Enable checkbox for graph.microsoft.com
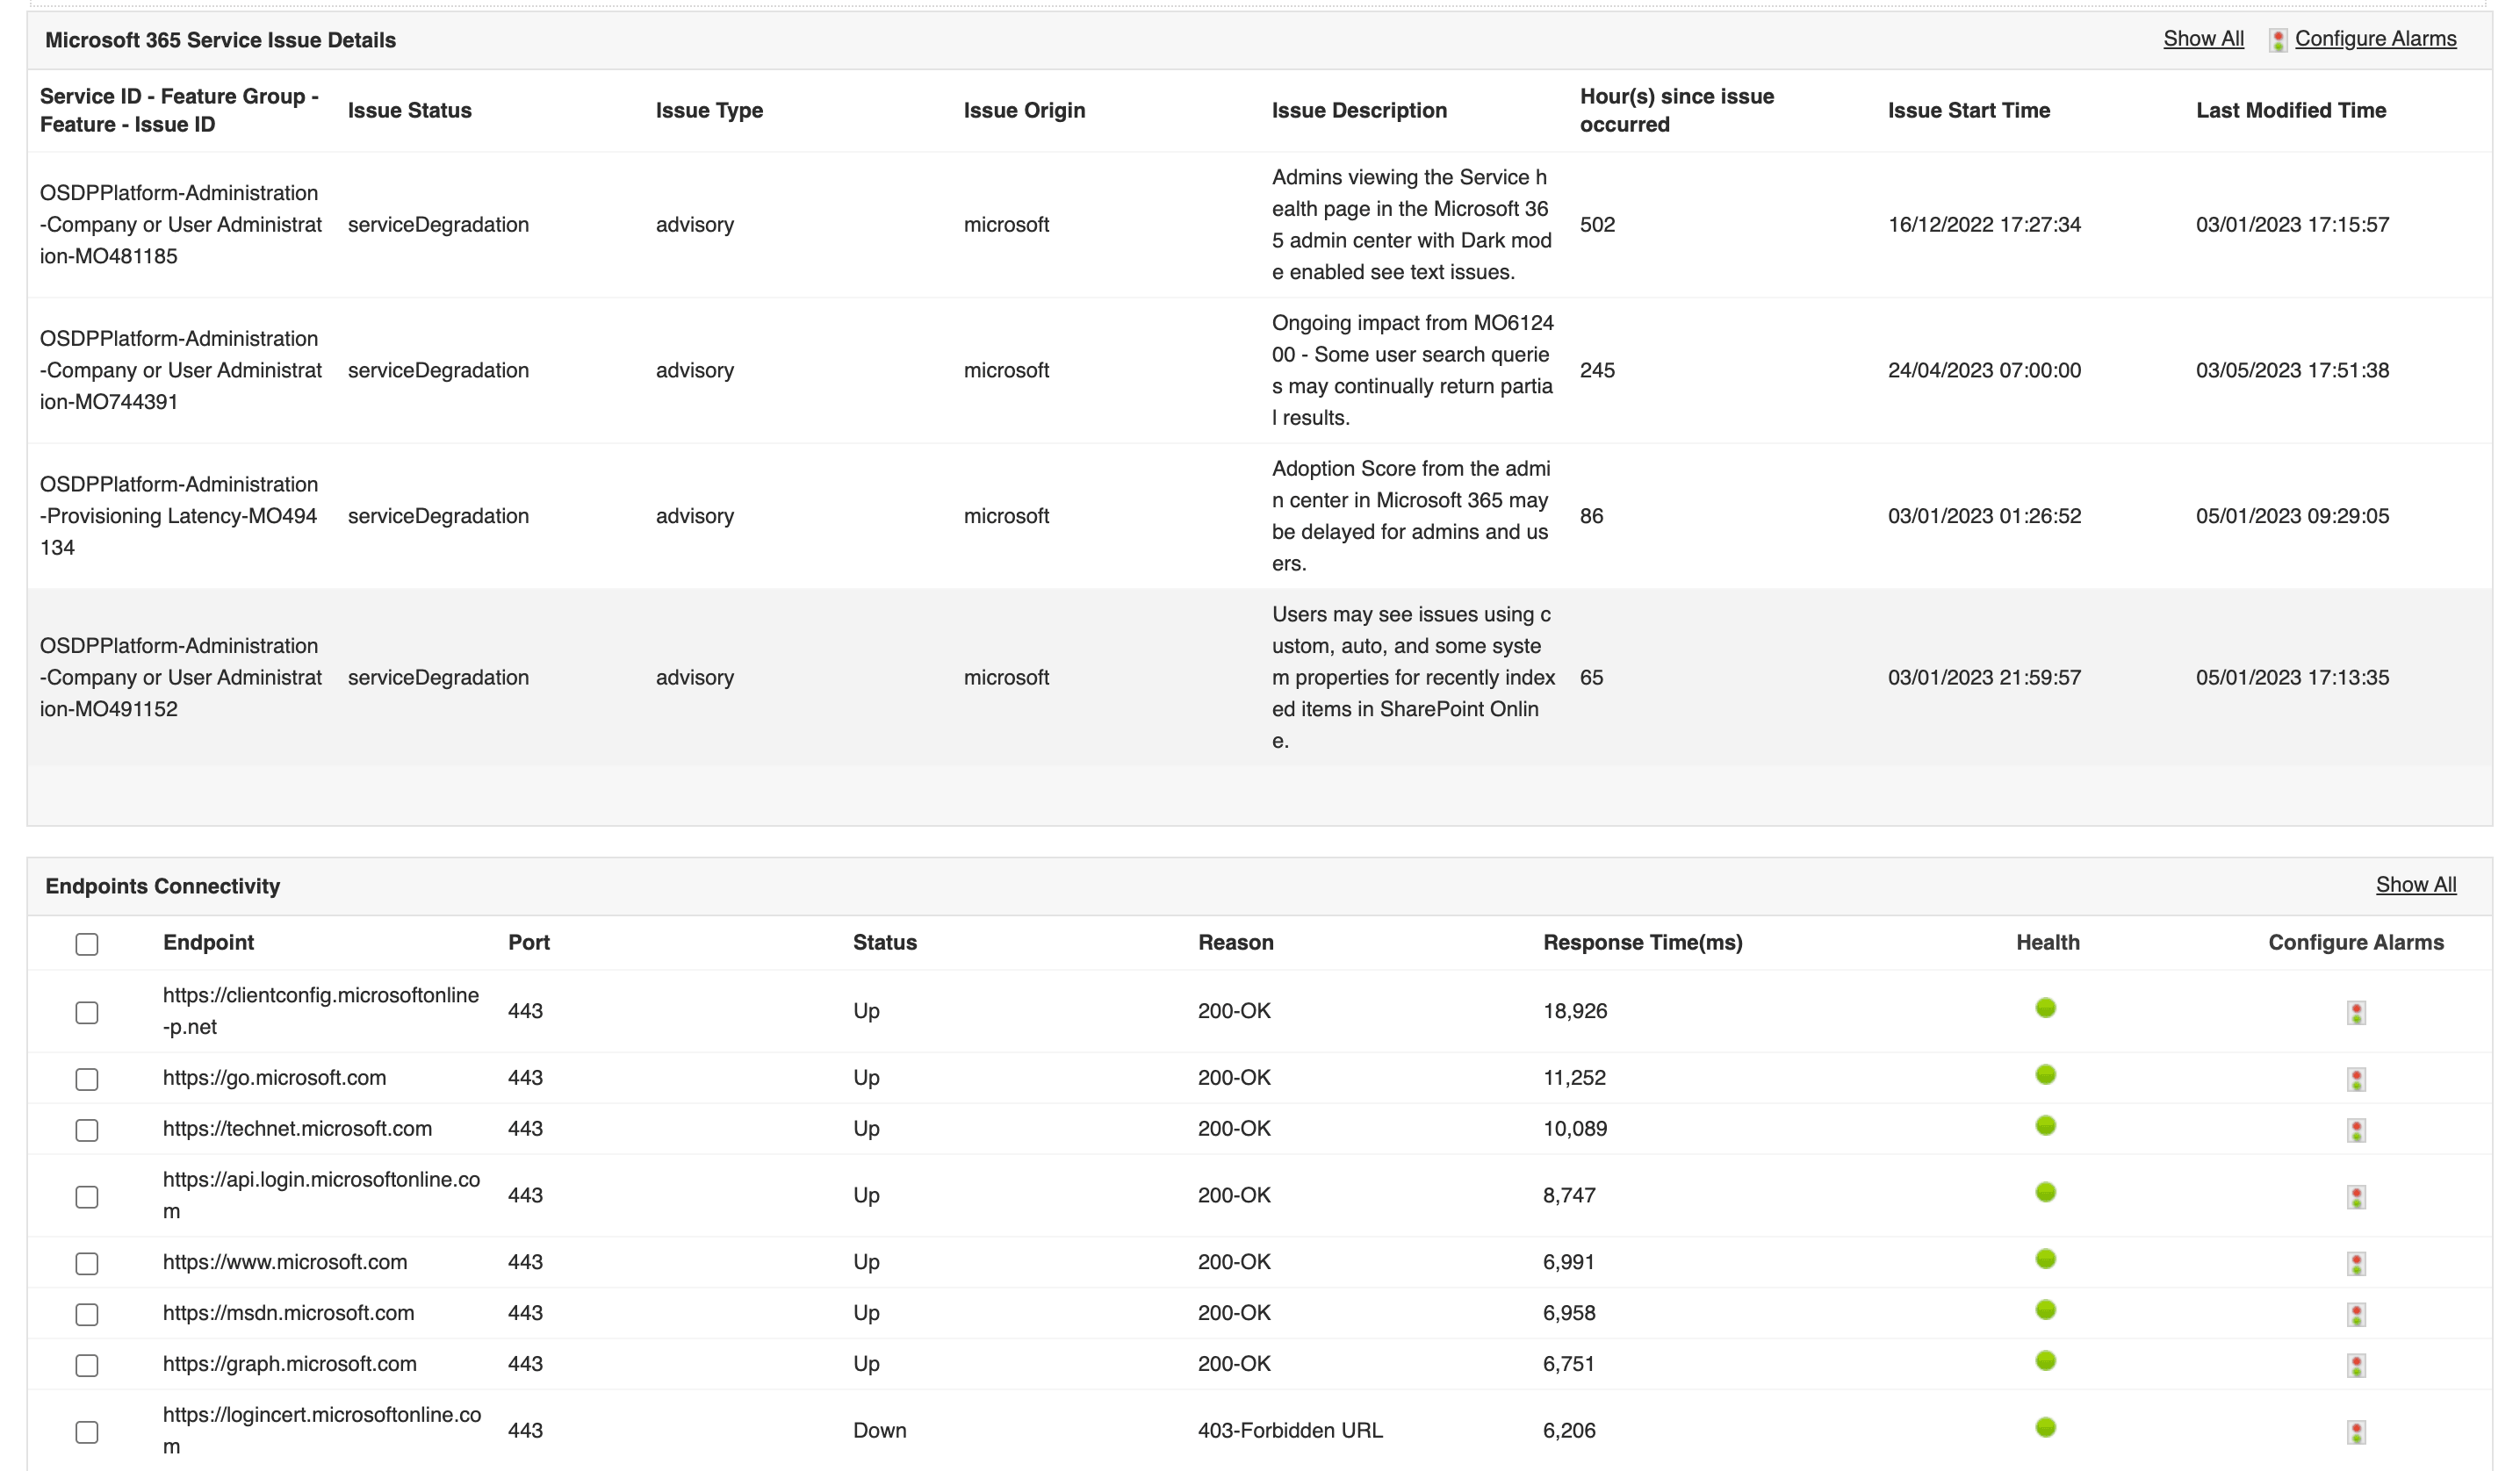The height and width of the screenshot is (1471, 2520). [87, 1365]
